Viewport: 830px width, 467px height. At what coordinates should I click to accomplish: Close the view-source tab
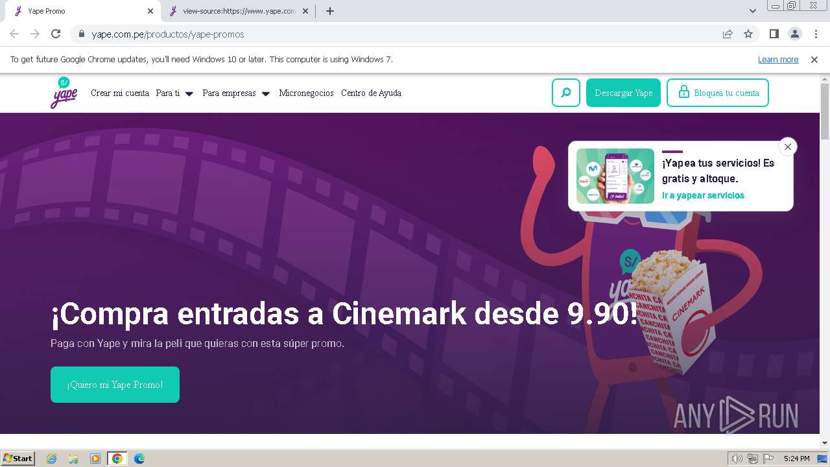click(305, 11)
